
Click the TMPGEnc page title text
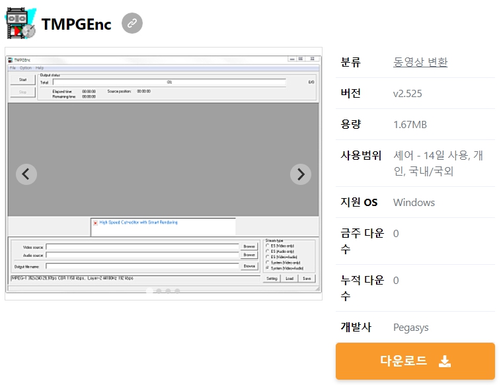pyautogui.click(x=77, y=24)
